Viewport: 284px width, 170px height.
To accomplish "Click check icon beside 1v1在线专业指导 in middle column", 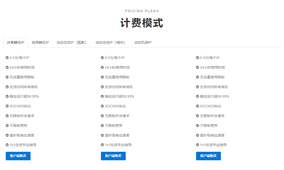I will pos(102,145).
